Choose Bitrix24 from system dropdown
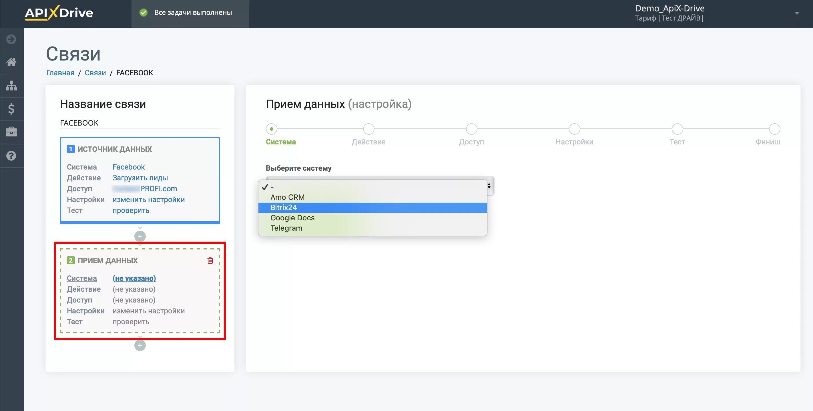The image size is (813, 411). tap(283, 207)
